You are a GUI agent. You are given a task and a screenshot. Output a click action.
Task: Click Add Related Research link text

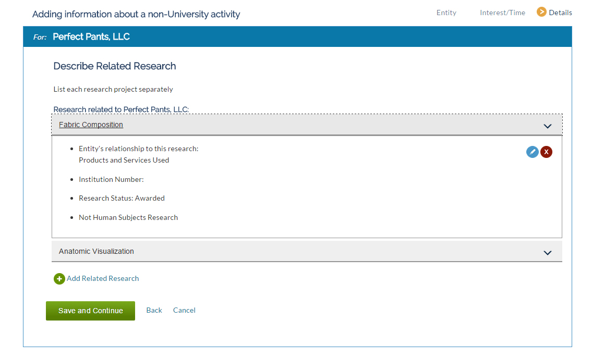(x=103, y=278)
